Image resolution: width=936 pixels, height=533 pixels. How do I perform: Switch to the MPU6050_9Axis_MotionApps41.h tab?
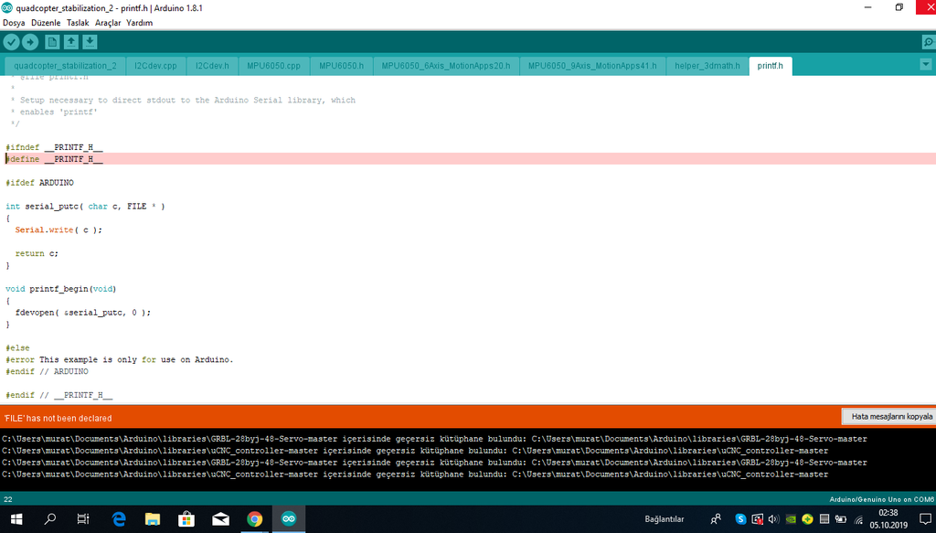[592, 66]
